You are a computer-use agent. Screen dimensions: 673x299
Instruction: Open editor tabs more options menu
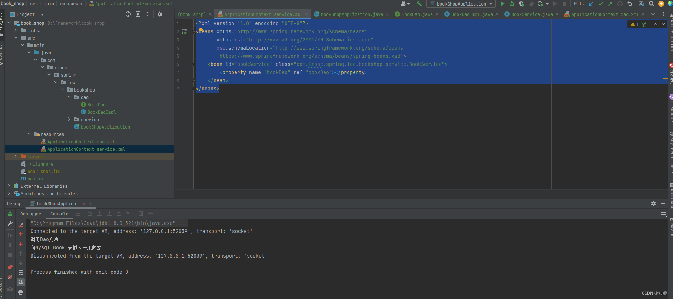coord(663,14)
